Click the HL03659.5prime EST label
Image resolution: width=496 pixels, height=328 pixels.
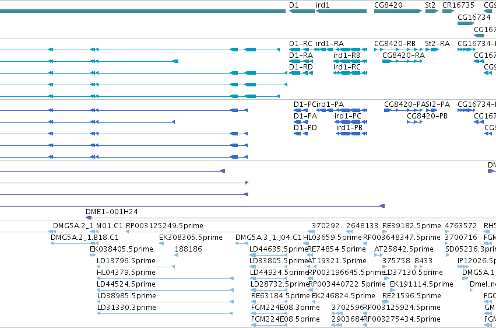click(x=332, y=238)
